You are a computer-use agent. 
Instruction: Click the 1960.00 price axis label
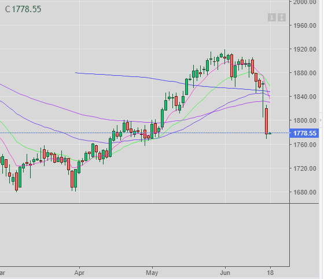pyautogui.click(x=304, y=25)
